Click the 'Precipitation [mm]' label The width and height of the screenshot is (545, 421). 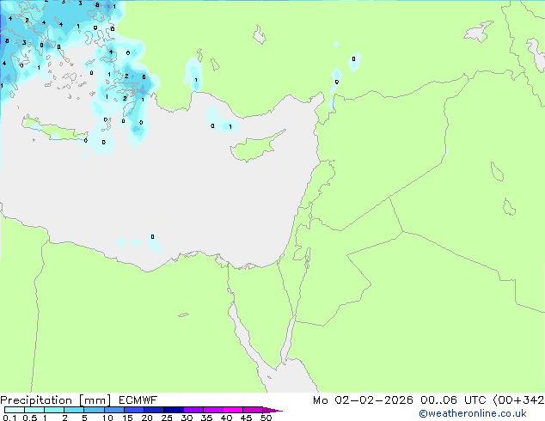pyautogui.click(x=56, y=400)
